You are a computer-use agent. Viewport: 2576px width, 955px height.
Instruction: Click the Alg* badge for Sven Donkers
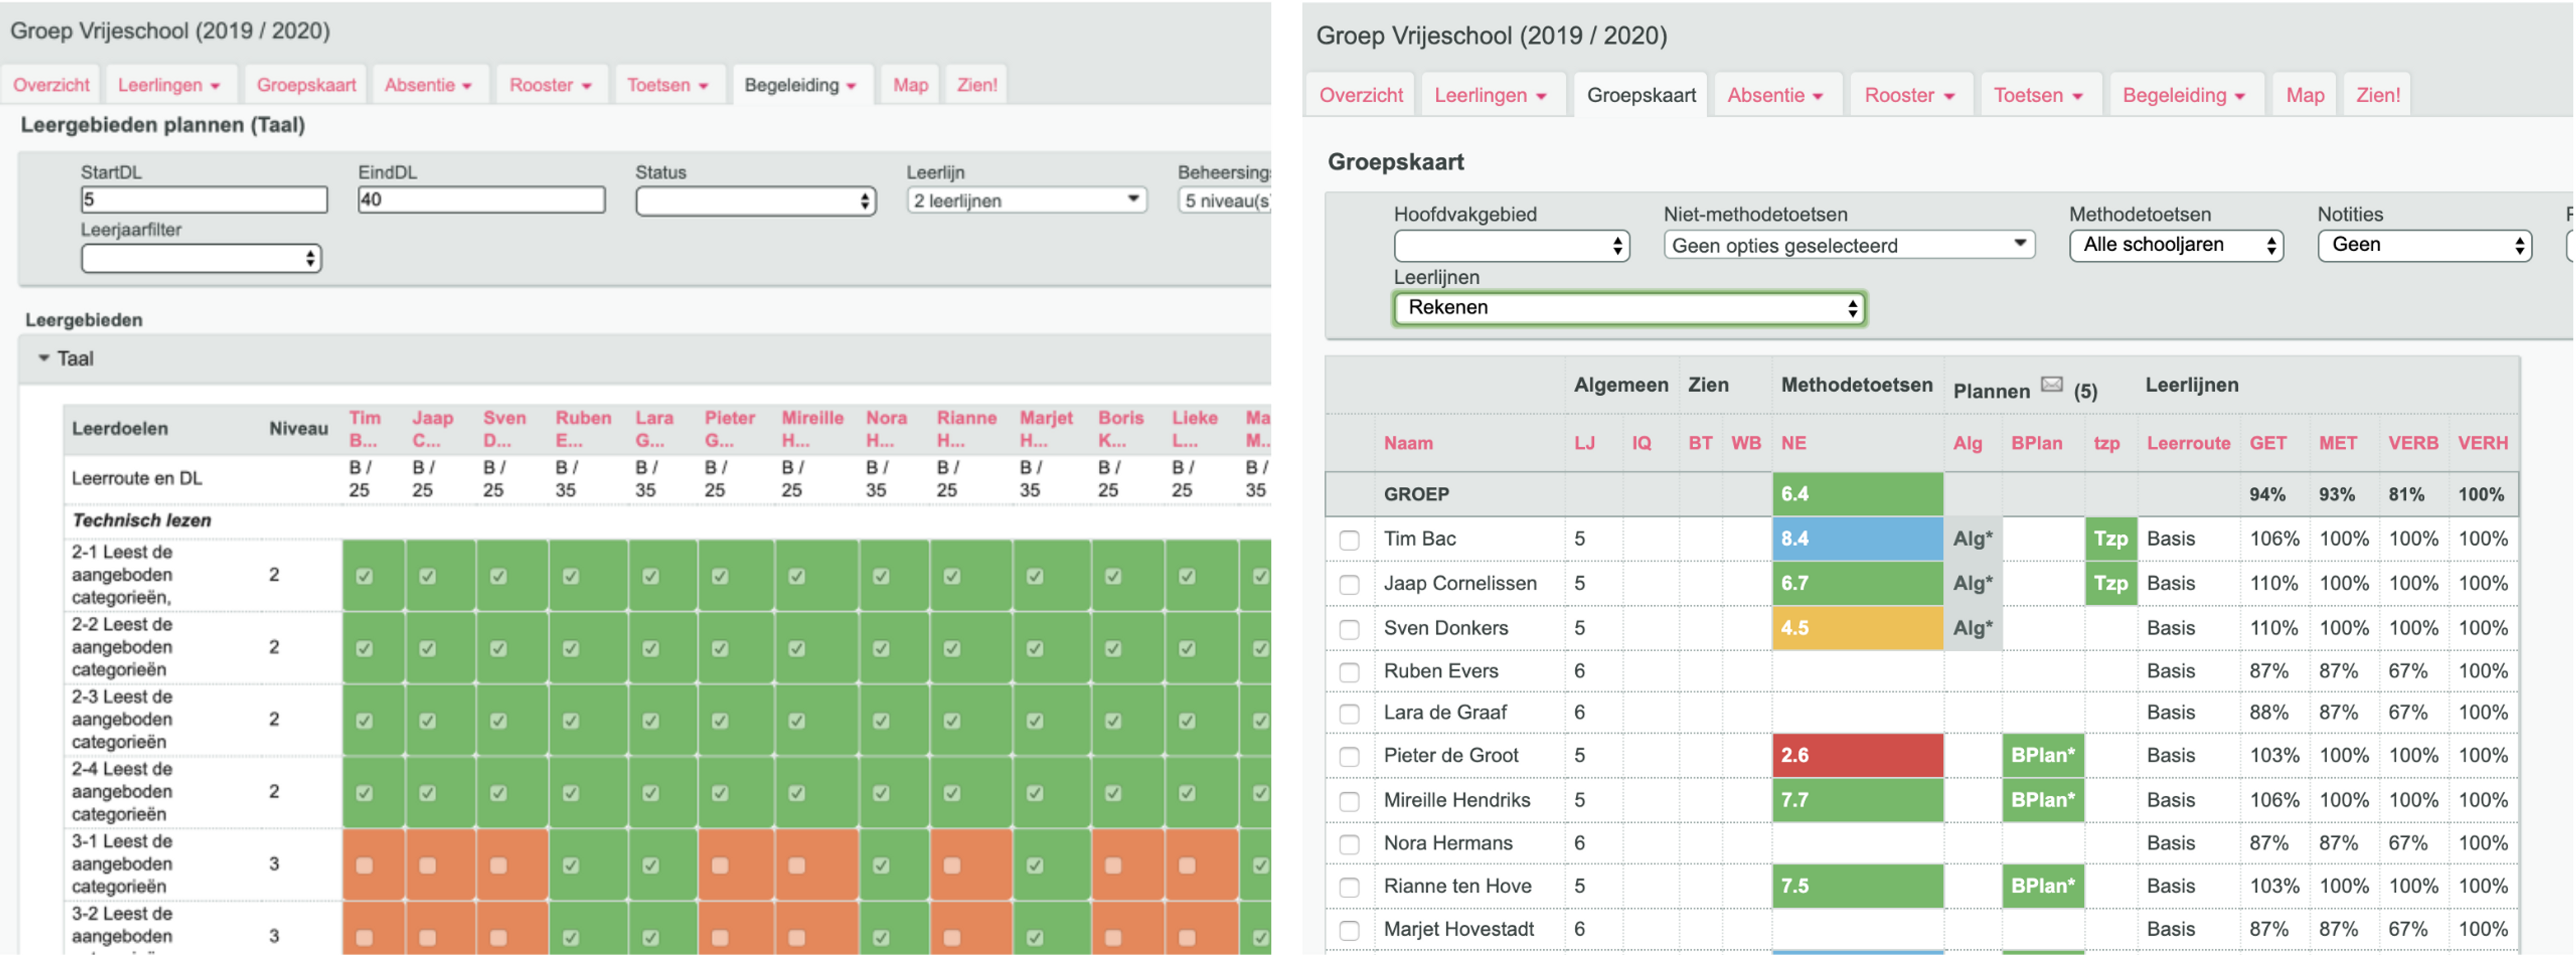point(1972,628)
